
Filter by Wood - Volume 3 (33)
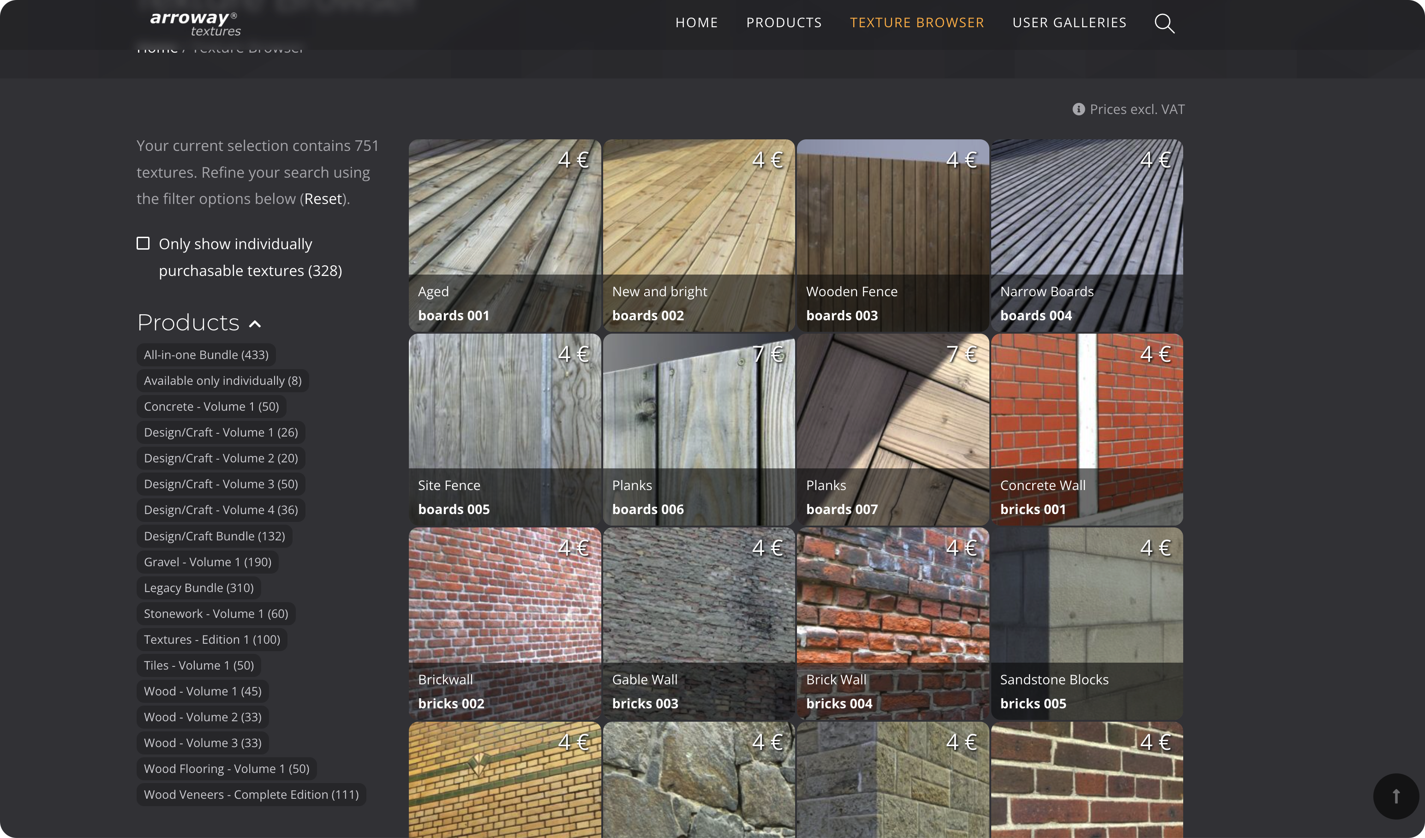[x=203, y=743]
